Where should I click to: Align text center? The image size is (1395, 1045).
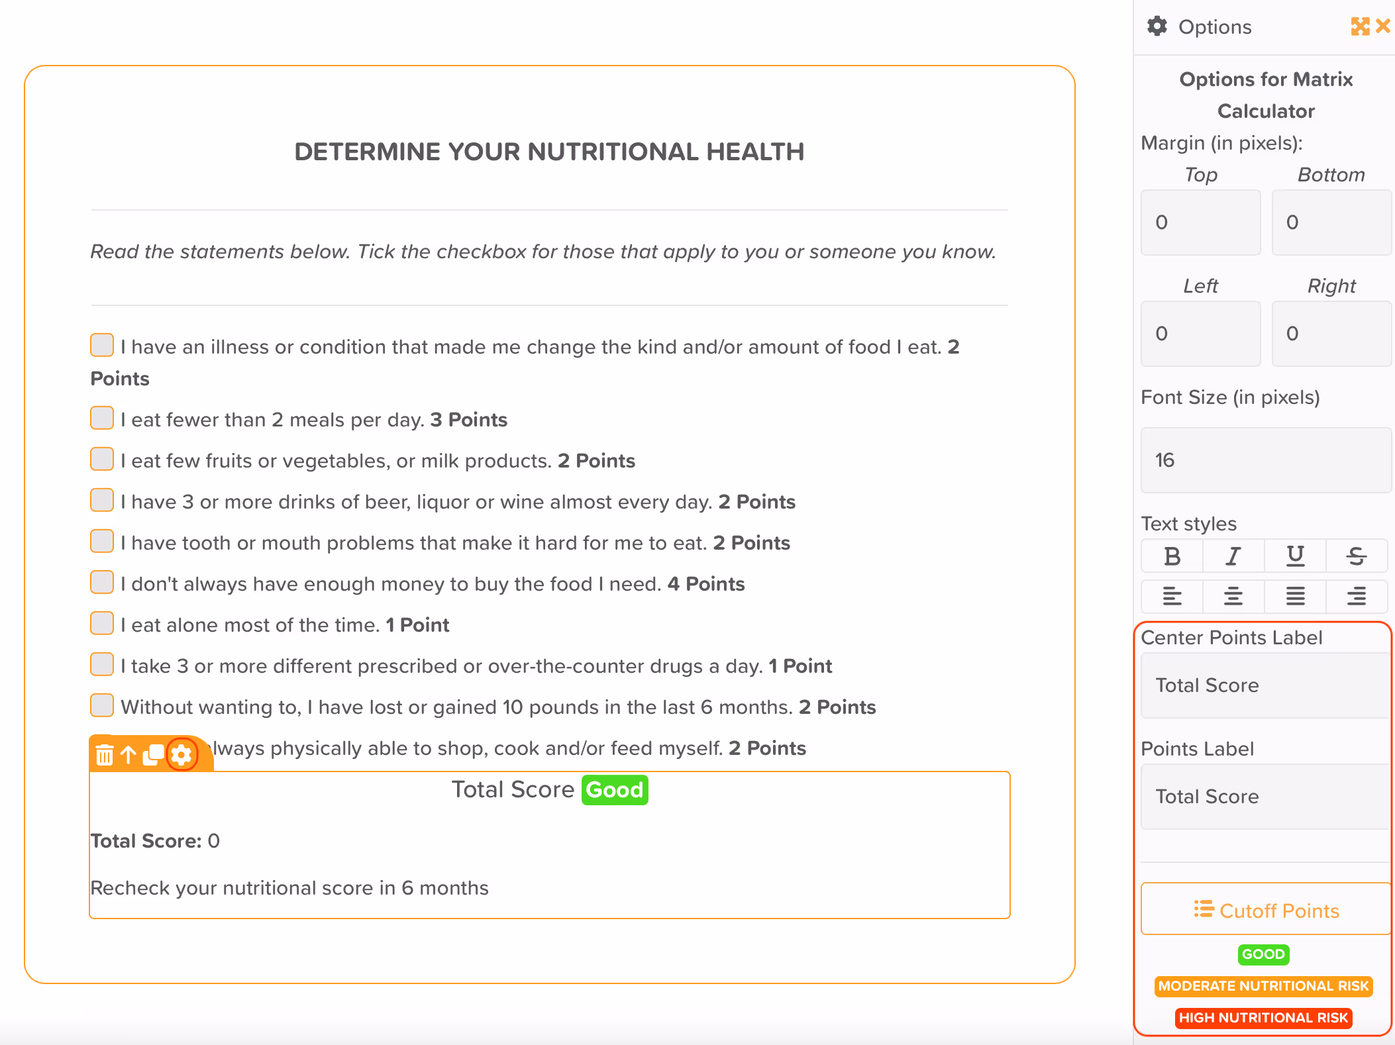click(x=1233, y=597)
